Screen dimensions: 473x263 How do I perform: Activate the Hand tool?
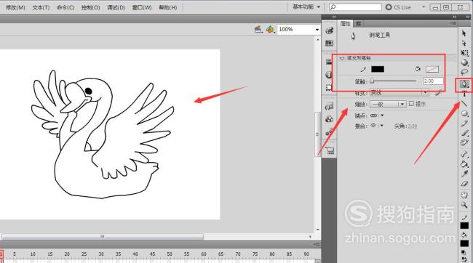coord(464,195)
